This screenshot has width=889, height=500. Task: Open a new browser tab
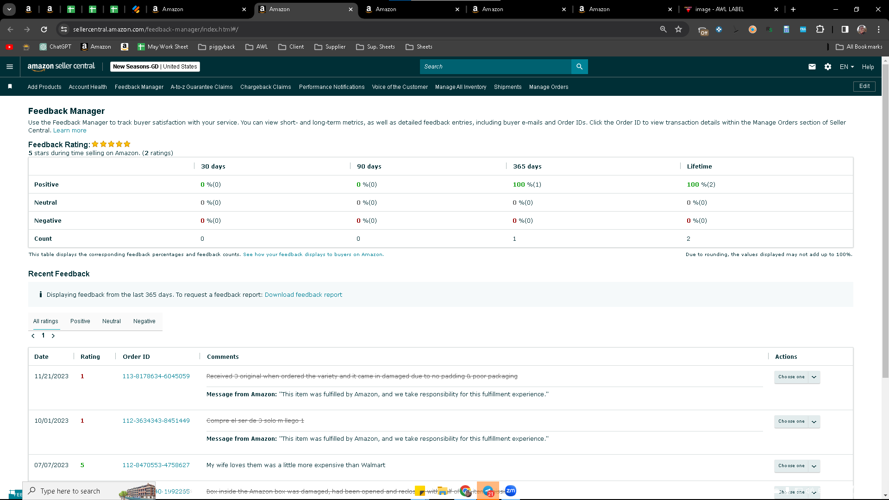pos(793,9)
